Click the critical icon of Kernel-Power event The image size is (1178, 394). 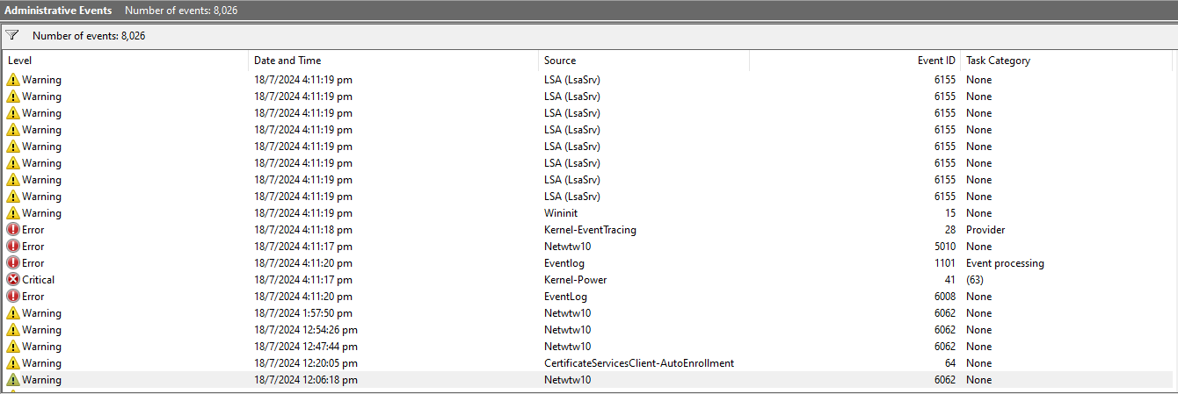(13, 280)
